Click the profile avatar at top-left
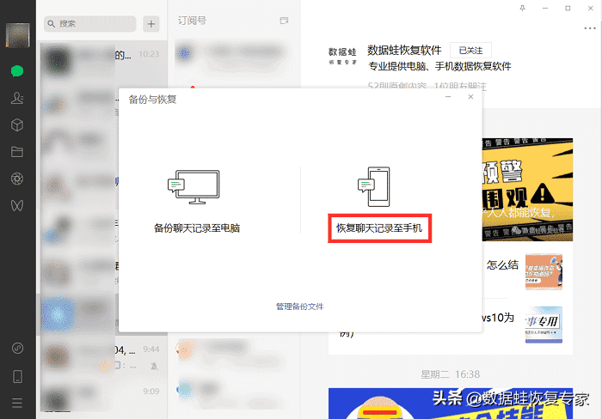 click(17, 35)
